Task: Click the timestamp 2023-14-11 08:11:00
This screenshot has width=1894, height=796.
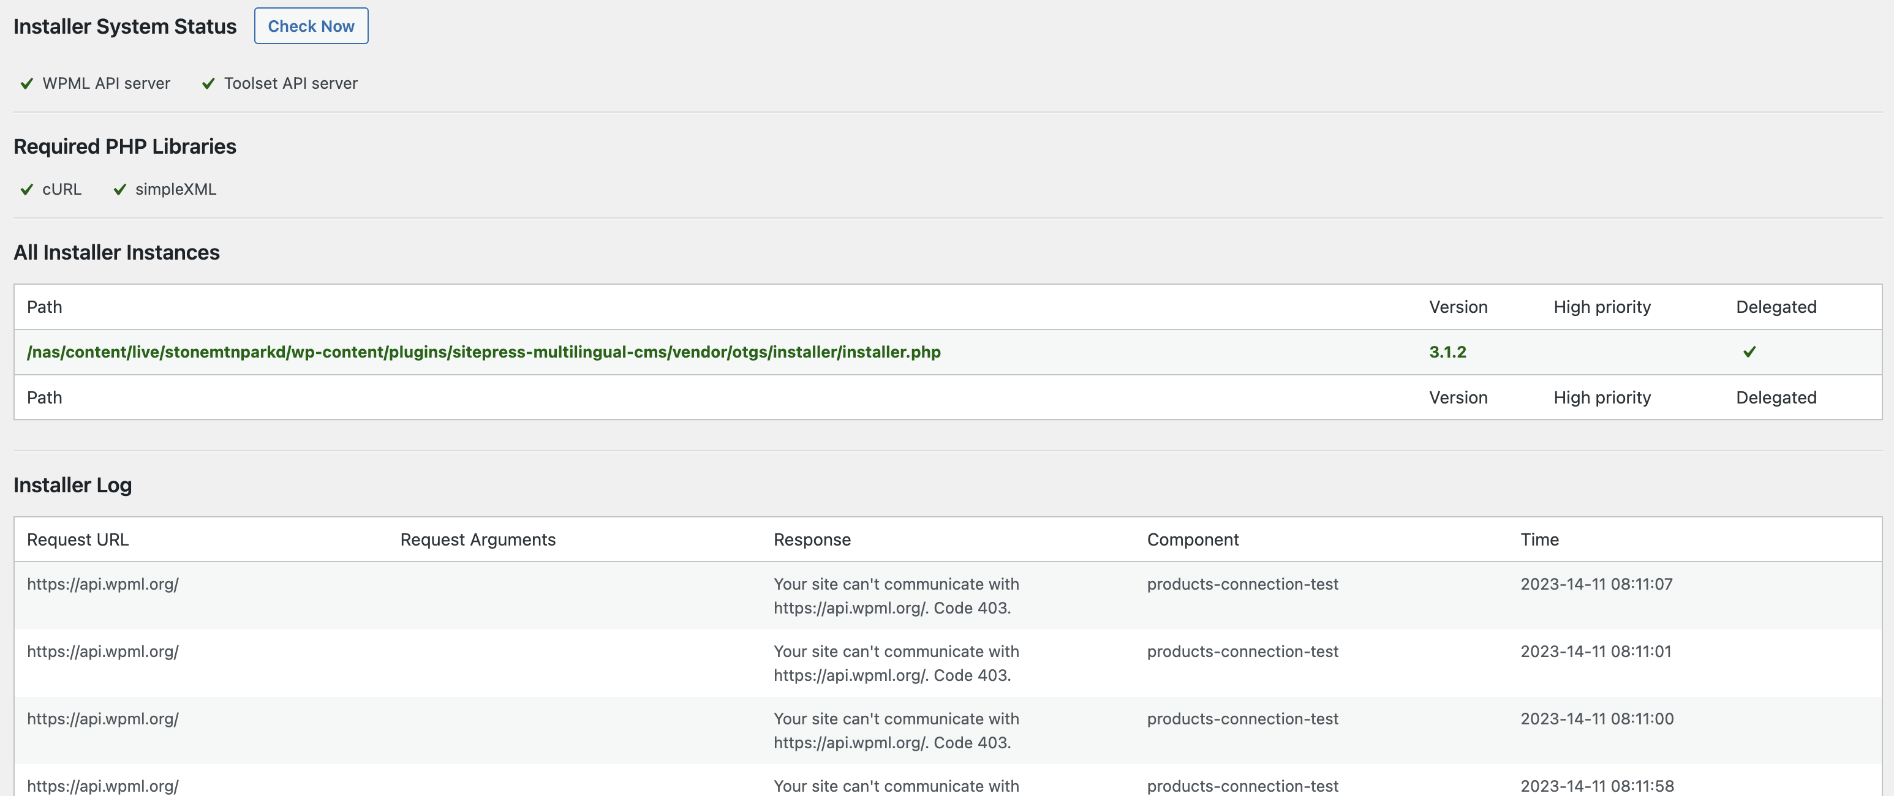Action: 1598,719
